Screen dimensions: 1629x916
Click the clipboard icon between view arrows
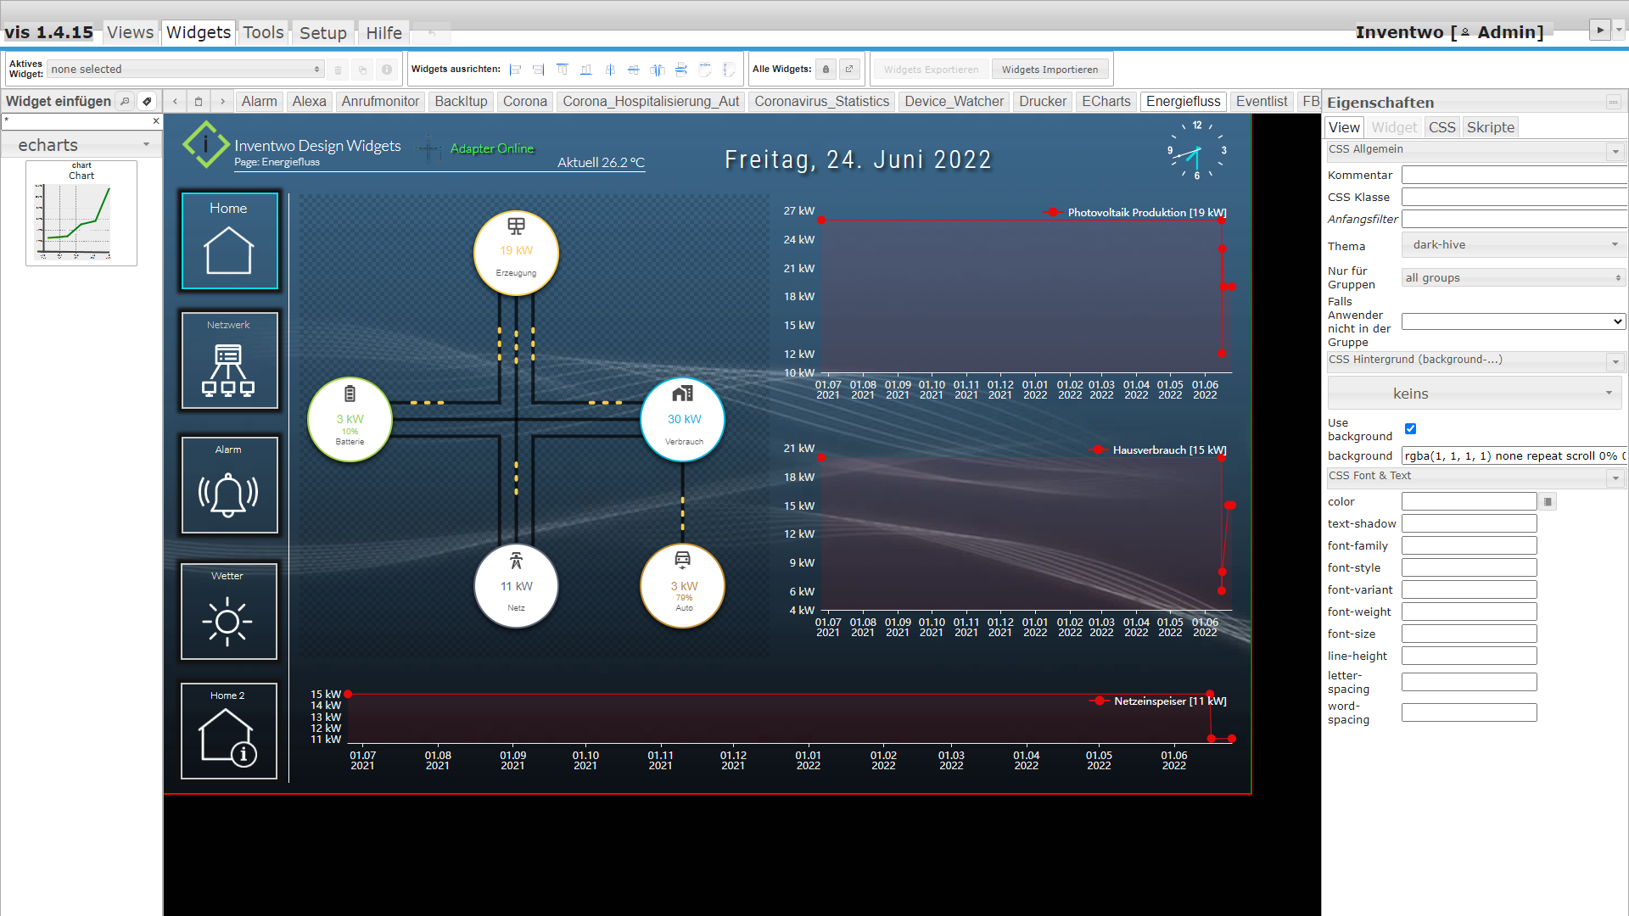(199, 101)
